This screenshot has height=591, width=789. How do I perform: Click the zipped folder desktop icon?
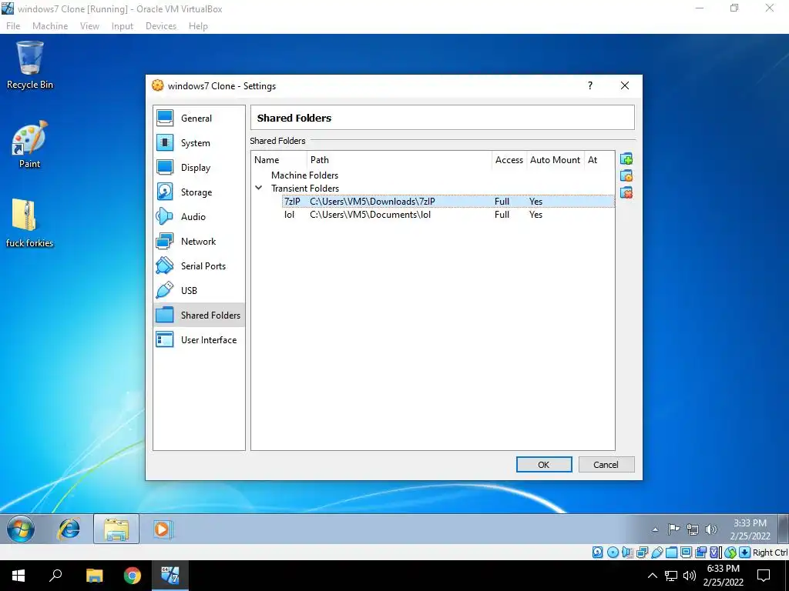click(x=29, y=223)
